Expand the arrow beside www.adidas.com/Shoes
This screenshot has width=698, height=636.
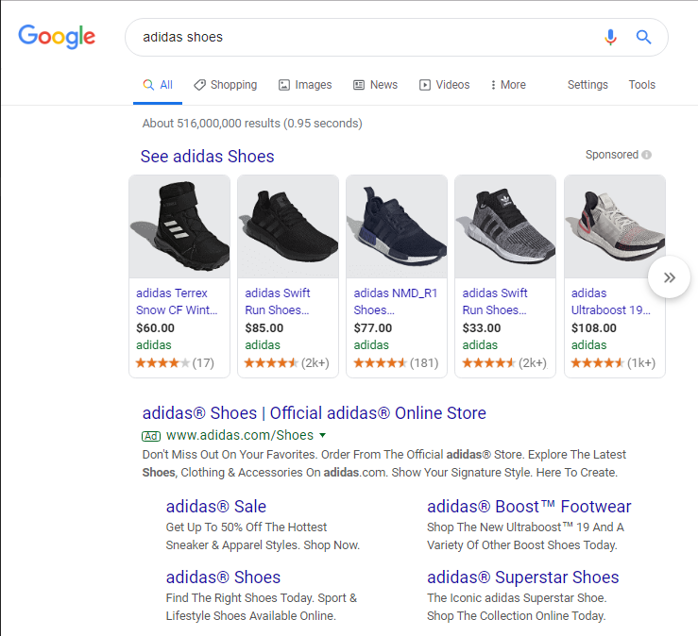(323, 436)
